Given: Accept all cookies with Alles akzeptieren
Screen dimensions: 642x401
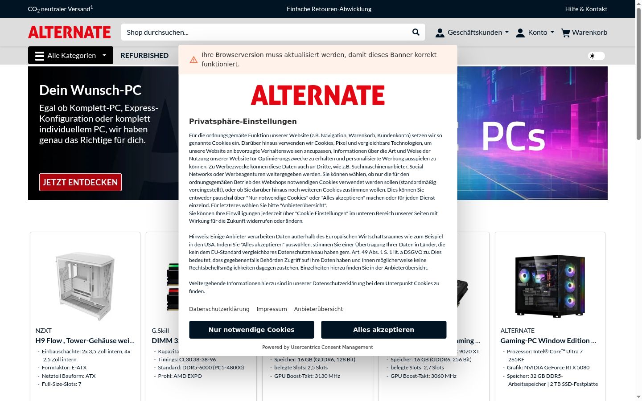Looking at the screenshot, I should point(384,330).
